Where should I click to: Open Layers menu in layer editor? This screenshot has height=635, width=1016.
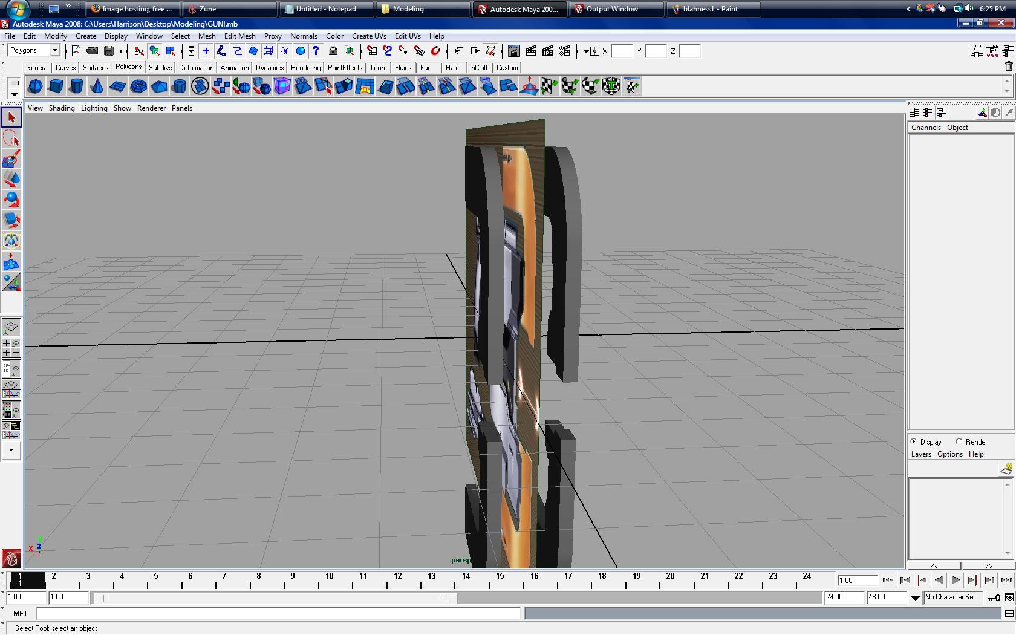pos(921,454)
